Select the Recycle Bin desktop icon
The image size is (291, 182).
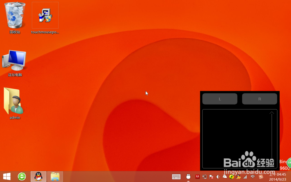(x=15, y=18)
